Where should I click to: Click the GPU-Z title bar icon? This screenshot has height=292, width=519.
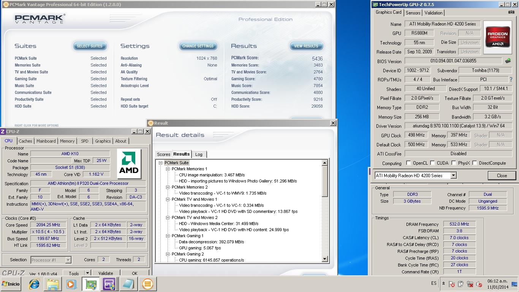(375, 5)
